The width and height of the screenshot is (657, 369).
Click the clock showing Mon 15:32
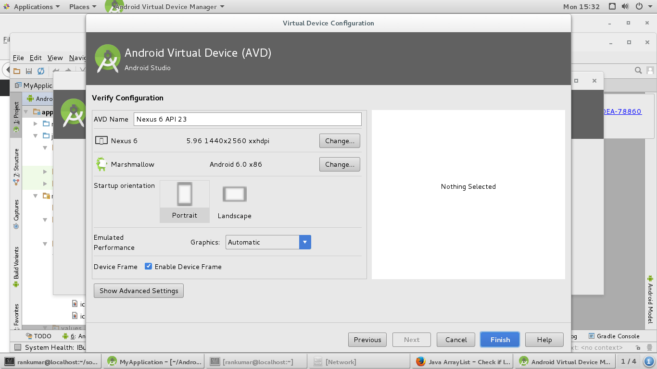coord(581,7)
